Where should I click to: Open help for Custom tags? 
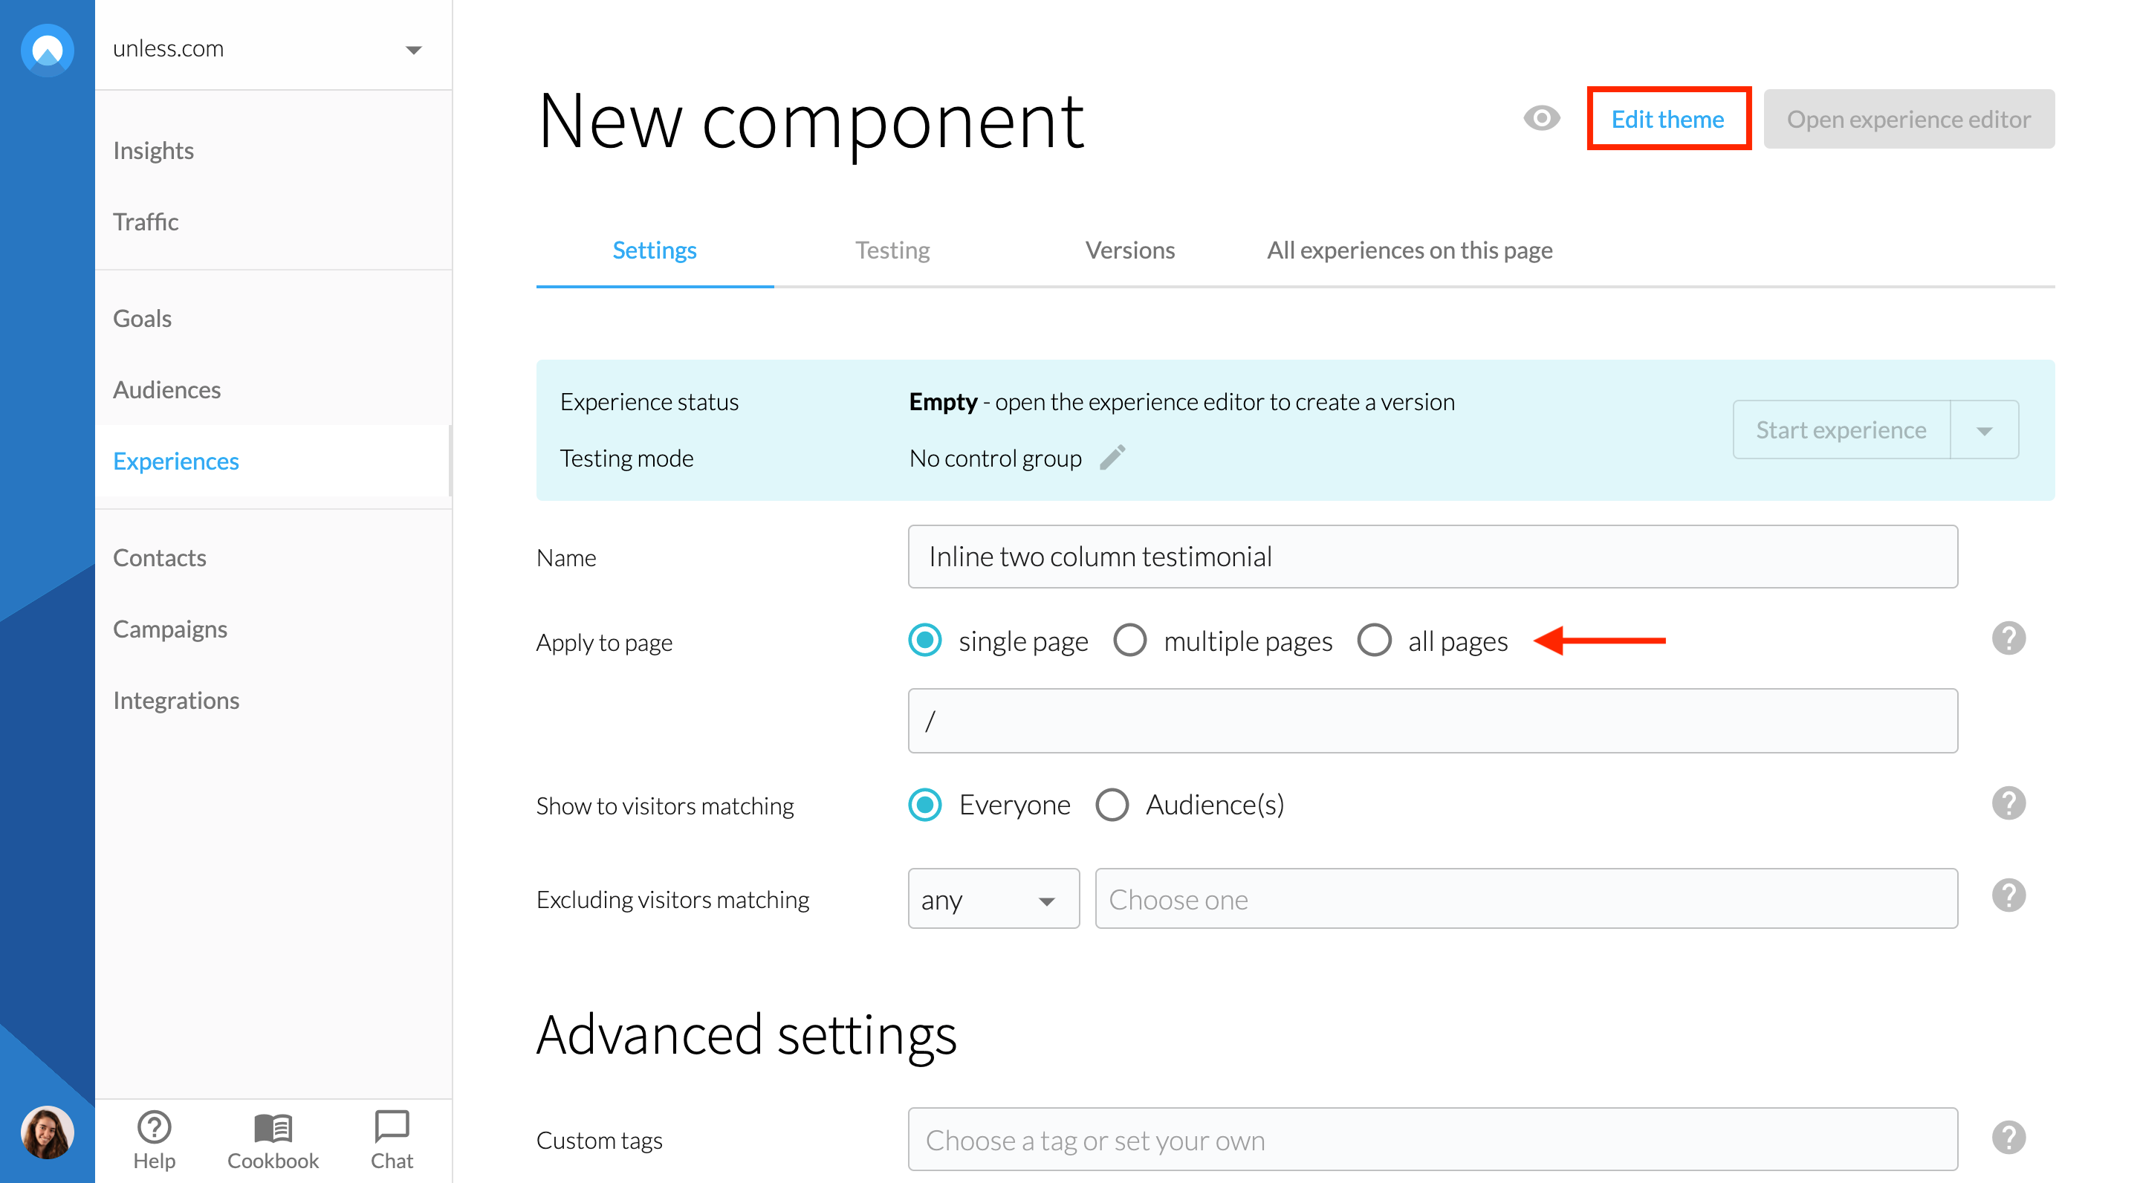[2008, 1138]
